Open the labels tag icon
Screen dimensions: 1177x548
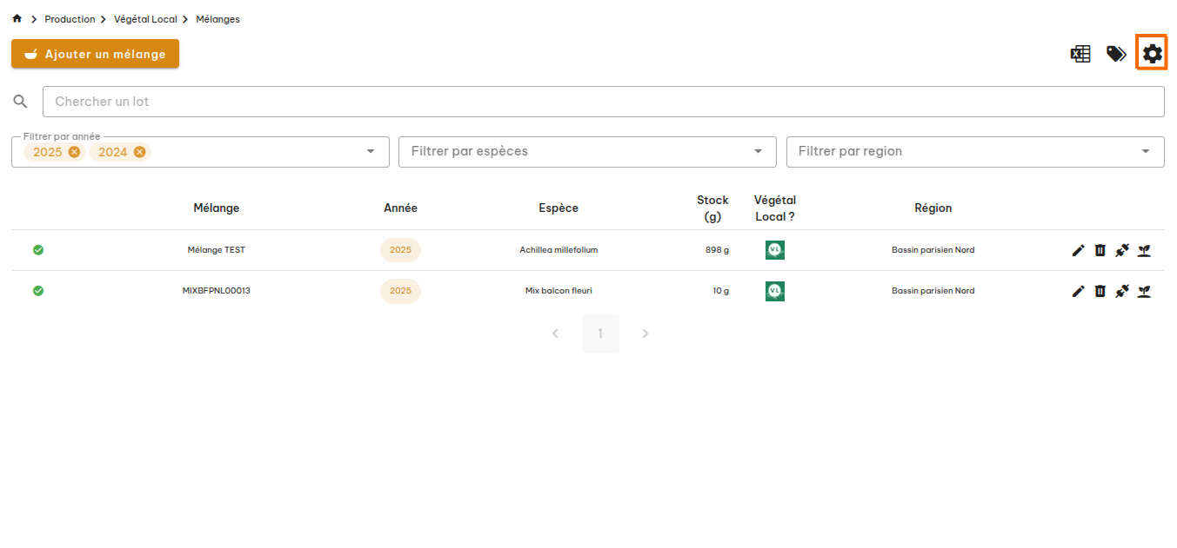1116,54
